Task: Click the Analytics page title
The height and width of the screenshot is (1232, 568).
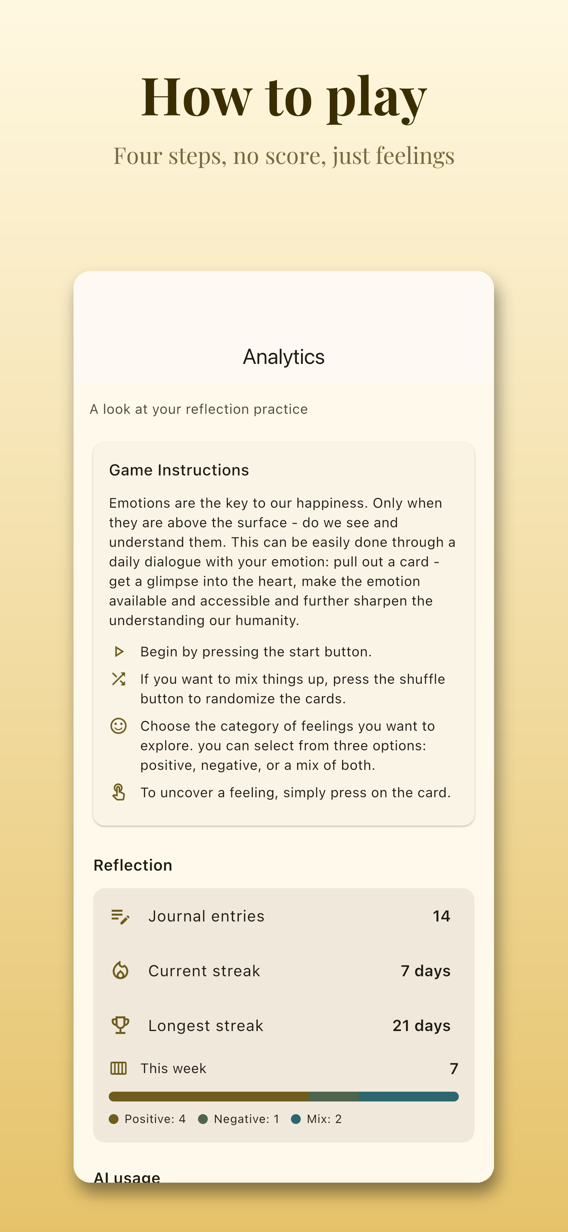Action: click(x=284, y=357)
